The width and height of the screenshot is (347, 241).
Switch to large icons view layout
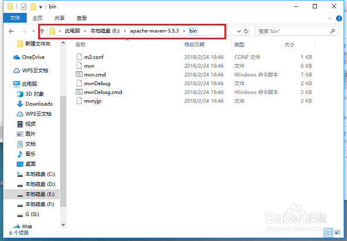tap(337, 232)
